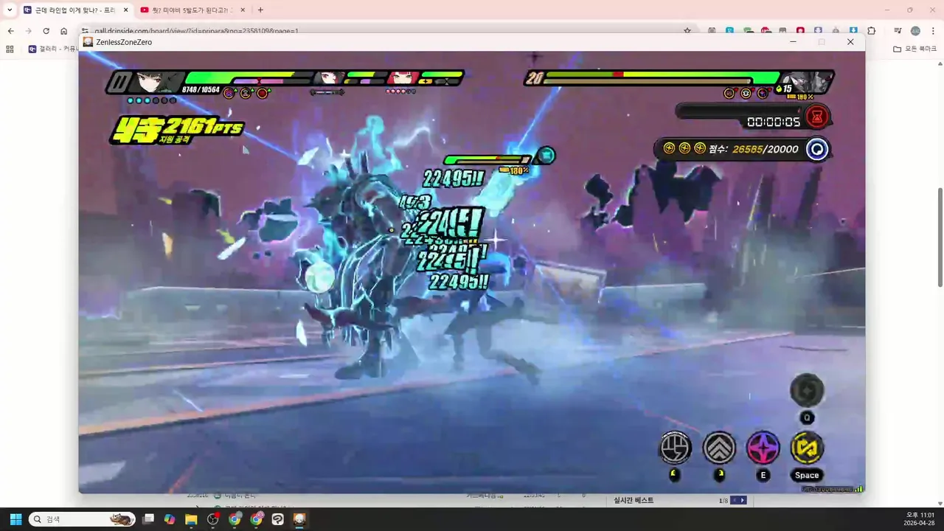Go to previous page in real-time best pager
944x531 pixels.
click(x=734, y=500)
